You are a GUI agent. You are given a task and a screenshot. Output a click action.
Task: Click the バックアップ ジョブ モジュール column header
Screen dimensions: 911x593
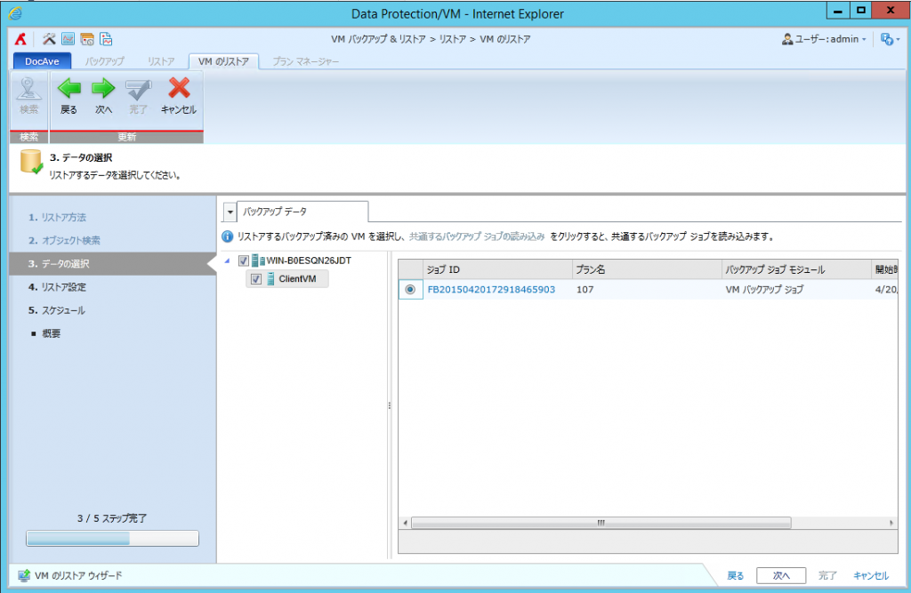click(796, 269)
